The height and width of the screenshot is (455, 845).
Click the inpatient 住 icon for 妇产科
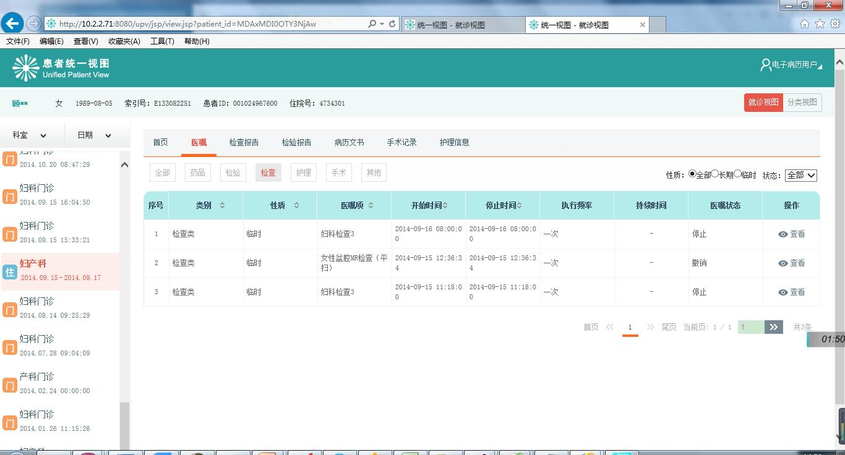coord(10,272)
